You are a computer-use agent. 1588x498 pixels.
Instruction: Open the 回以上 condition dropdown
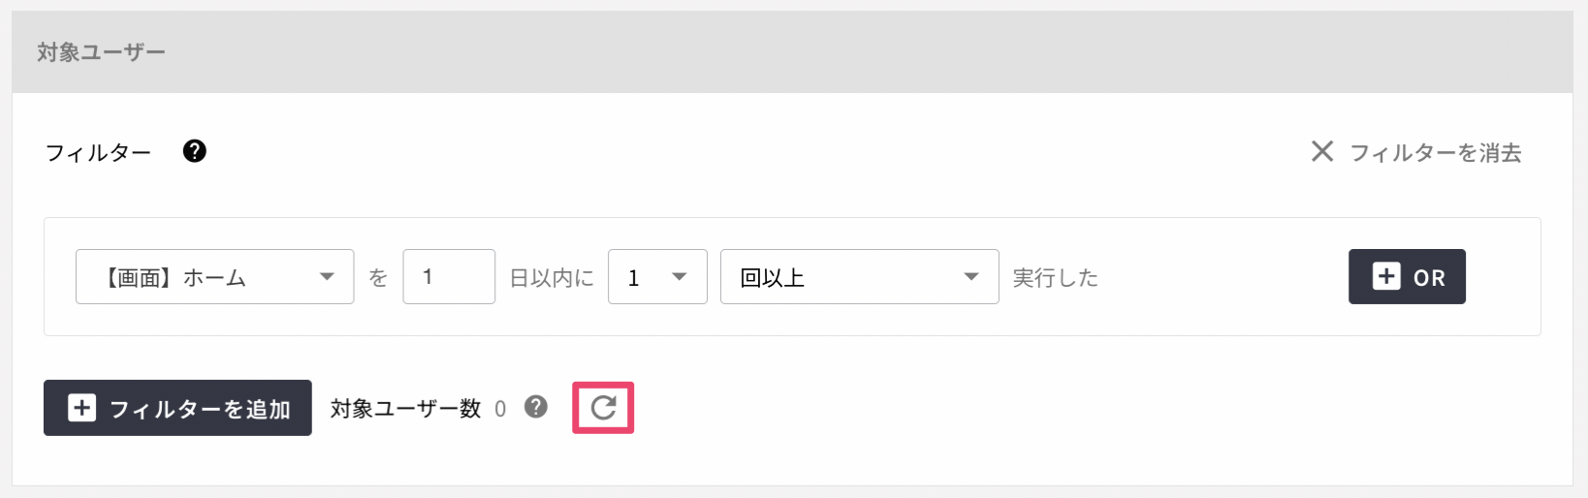(859, 277)
